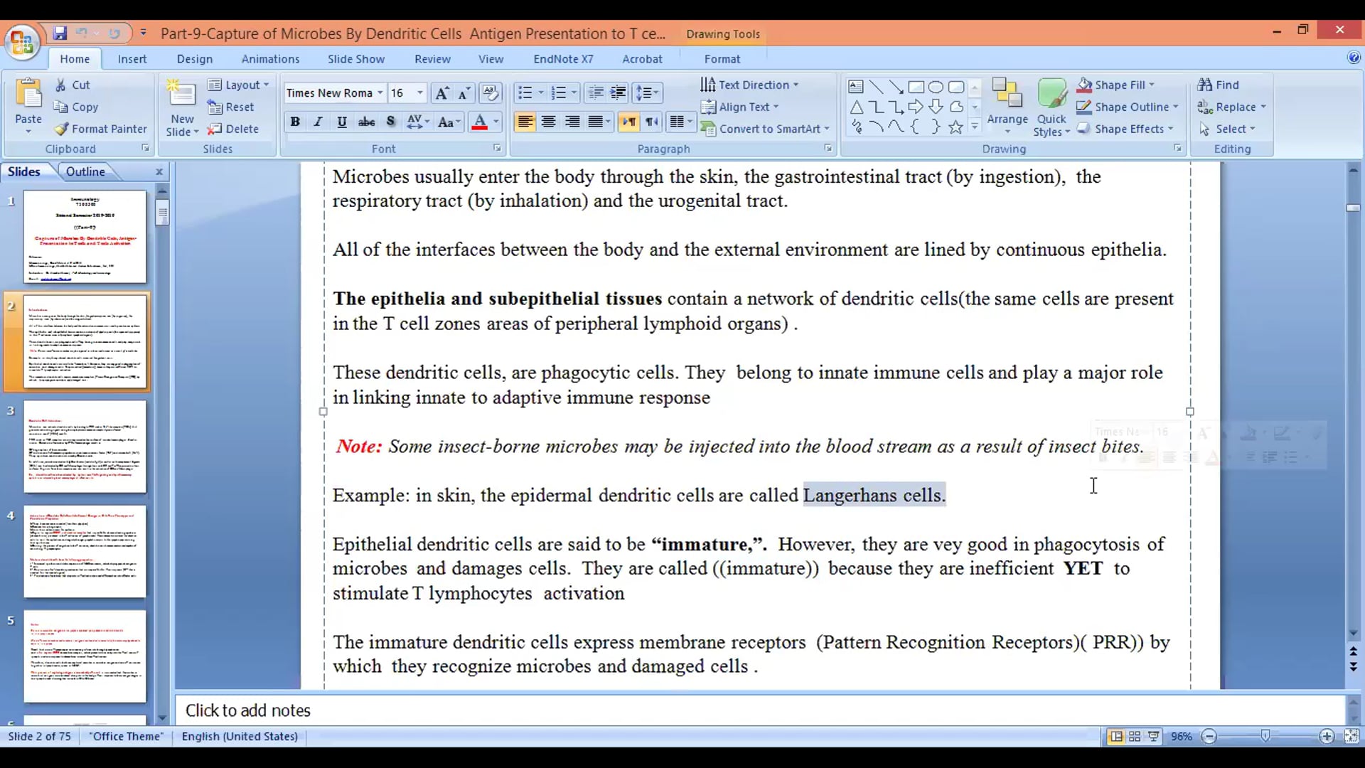Image resolution: width=1365 pixels, height=768 pixels.
Task: Start Slide Show from status bar
Action: pos(1153,737)
